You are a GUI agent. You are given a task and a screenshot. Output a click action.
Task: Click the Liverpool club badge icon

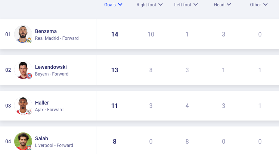[29, 147]
